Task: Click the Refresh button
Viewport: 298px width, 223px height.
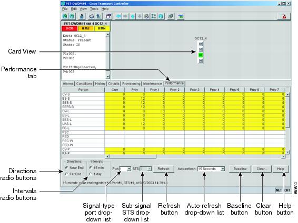Action: tap(163, 168)
